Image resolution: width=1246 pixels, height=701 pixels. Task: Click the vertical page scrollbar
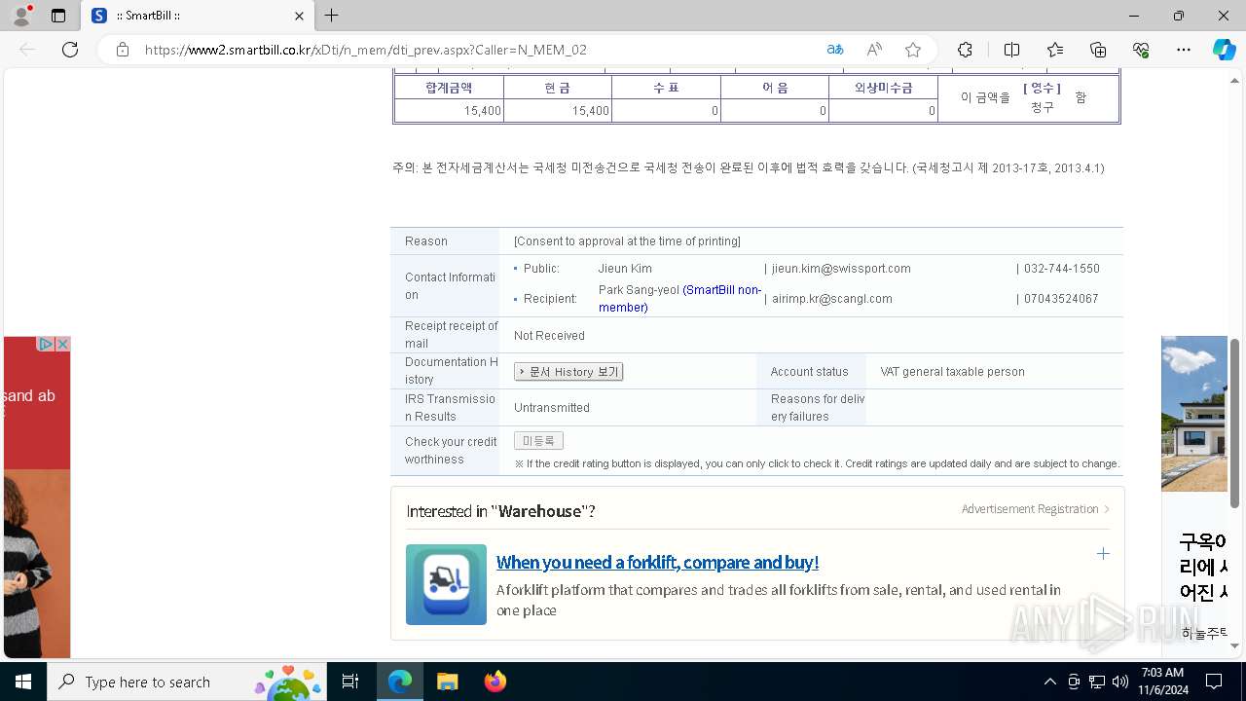click(1235, 422)
